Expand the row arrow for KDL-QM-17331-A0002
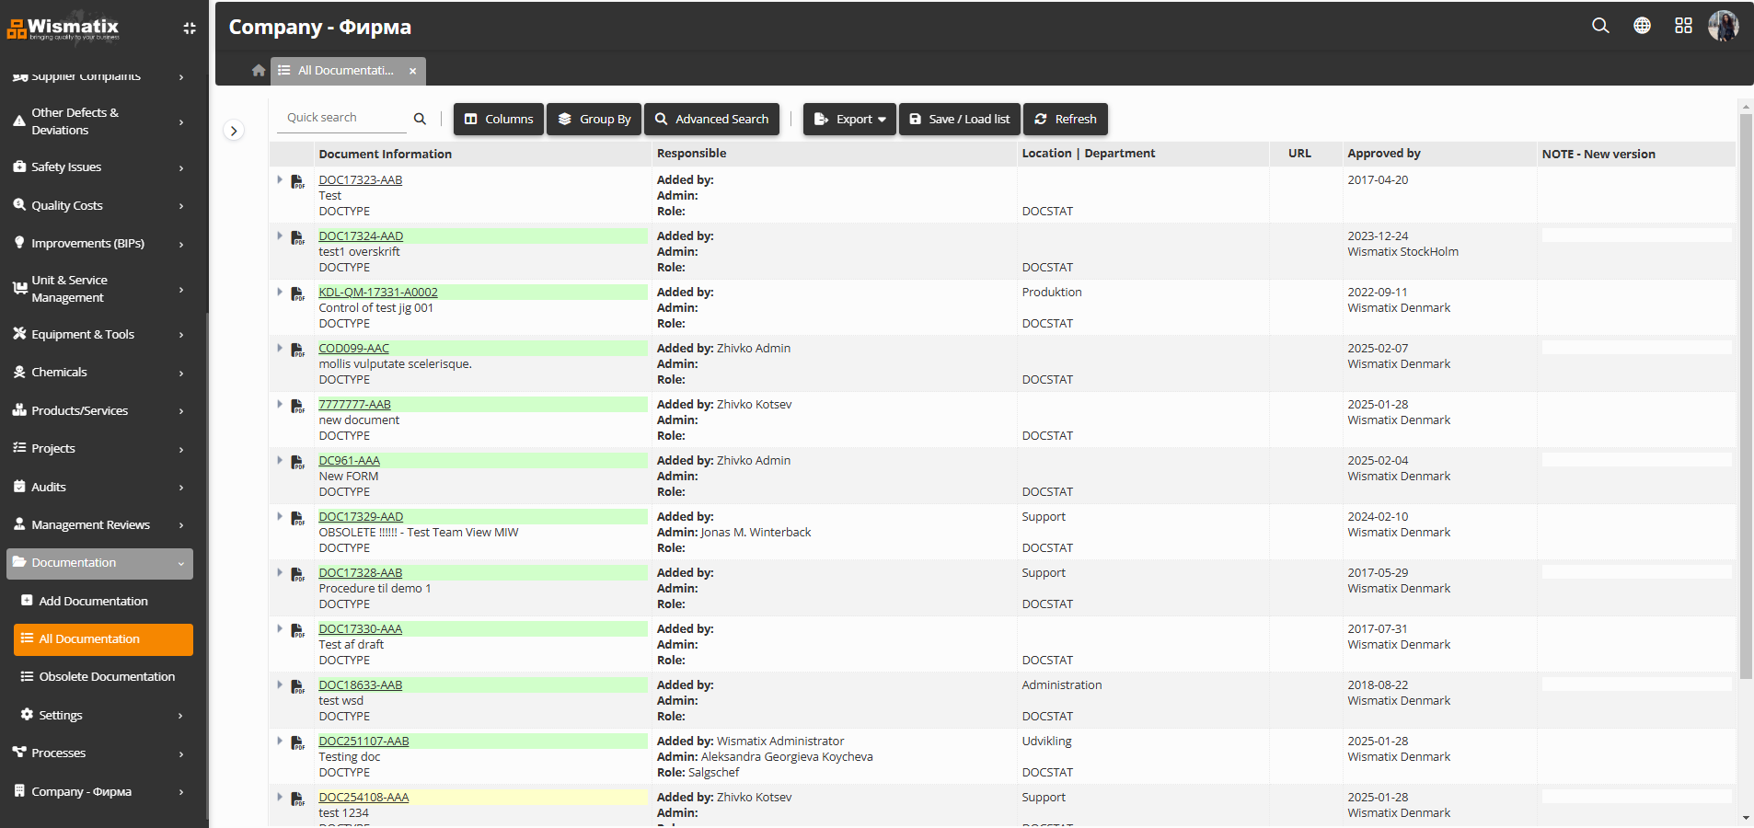 (279, 293)
